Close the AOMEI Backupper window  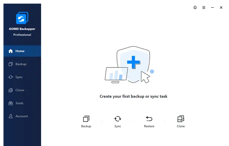point(221,7)
